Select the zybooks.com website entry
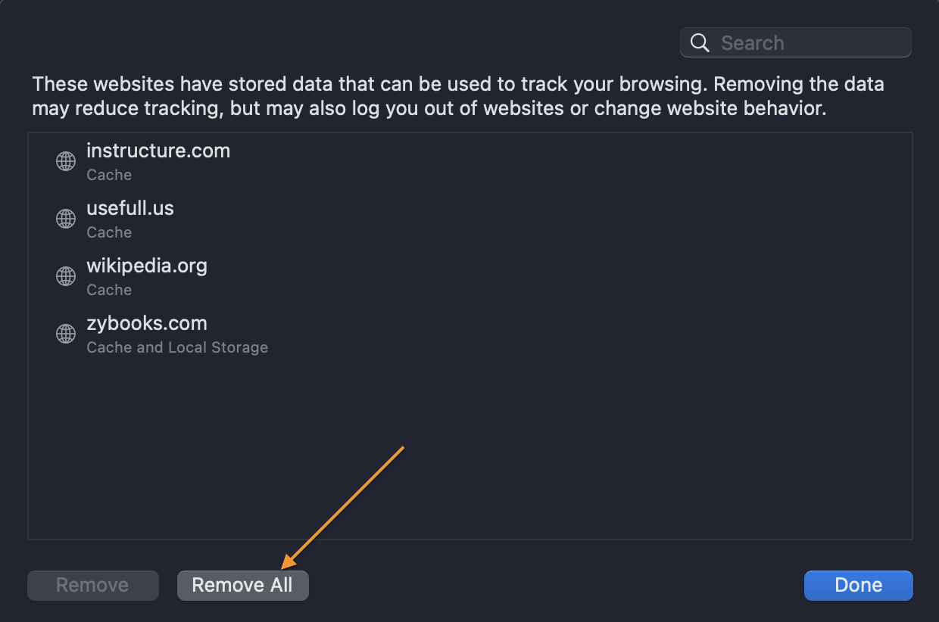Image resolution: width=939 pixels, height=622 pixels. point(470,334)
